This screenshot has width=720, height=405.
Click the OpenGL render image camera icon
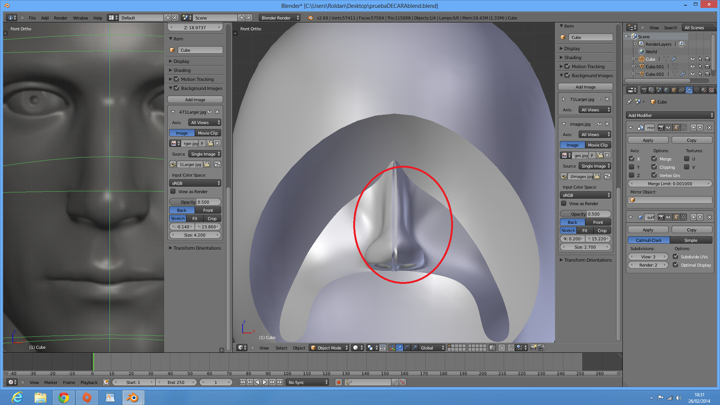pos(533,348)
